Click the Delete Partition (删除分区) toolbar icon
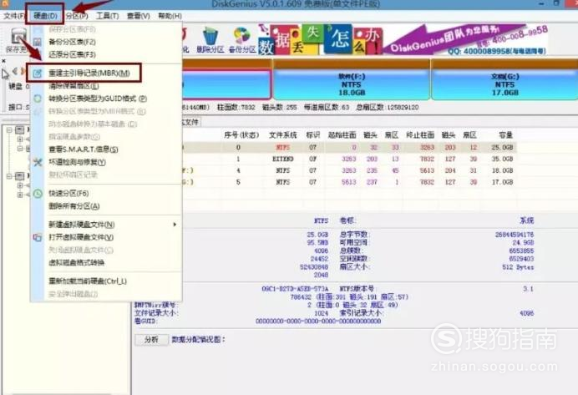This screenshot has height=395, width=578. (x=210, y=40)
